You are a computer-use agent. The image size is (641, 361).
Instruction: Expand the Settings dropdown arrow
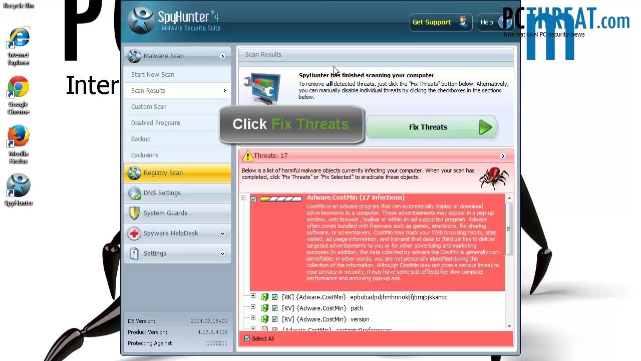(222, 254)
